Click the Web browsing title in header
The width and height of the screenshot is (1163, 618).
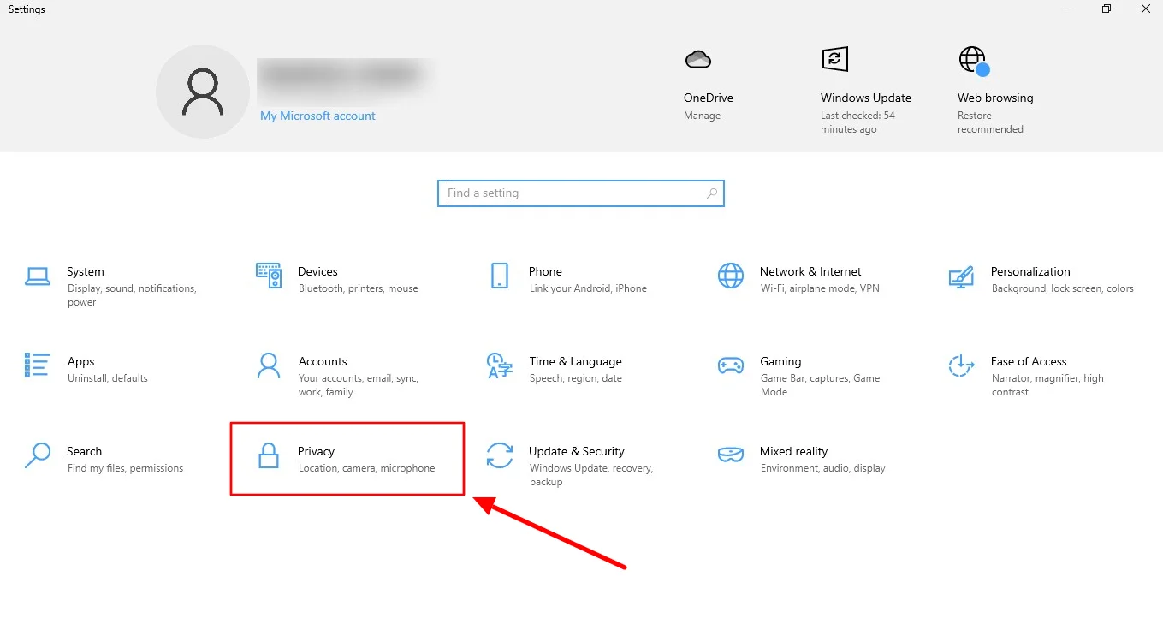pos(995,98)
